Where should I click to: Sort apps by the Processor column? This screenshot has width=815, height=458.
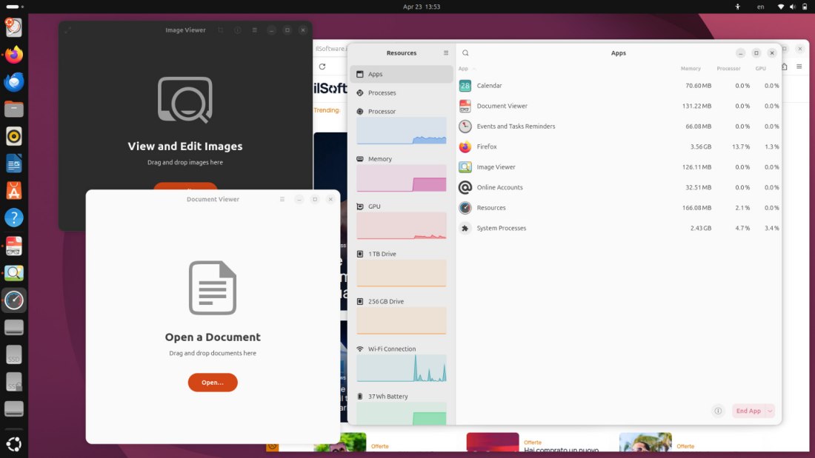pyautogui.click(x=728, y=68)
